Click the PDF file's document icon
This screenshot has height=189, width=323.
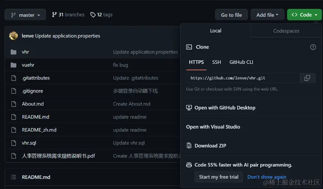point(14,156)
